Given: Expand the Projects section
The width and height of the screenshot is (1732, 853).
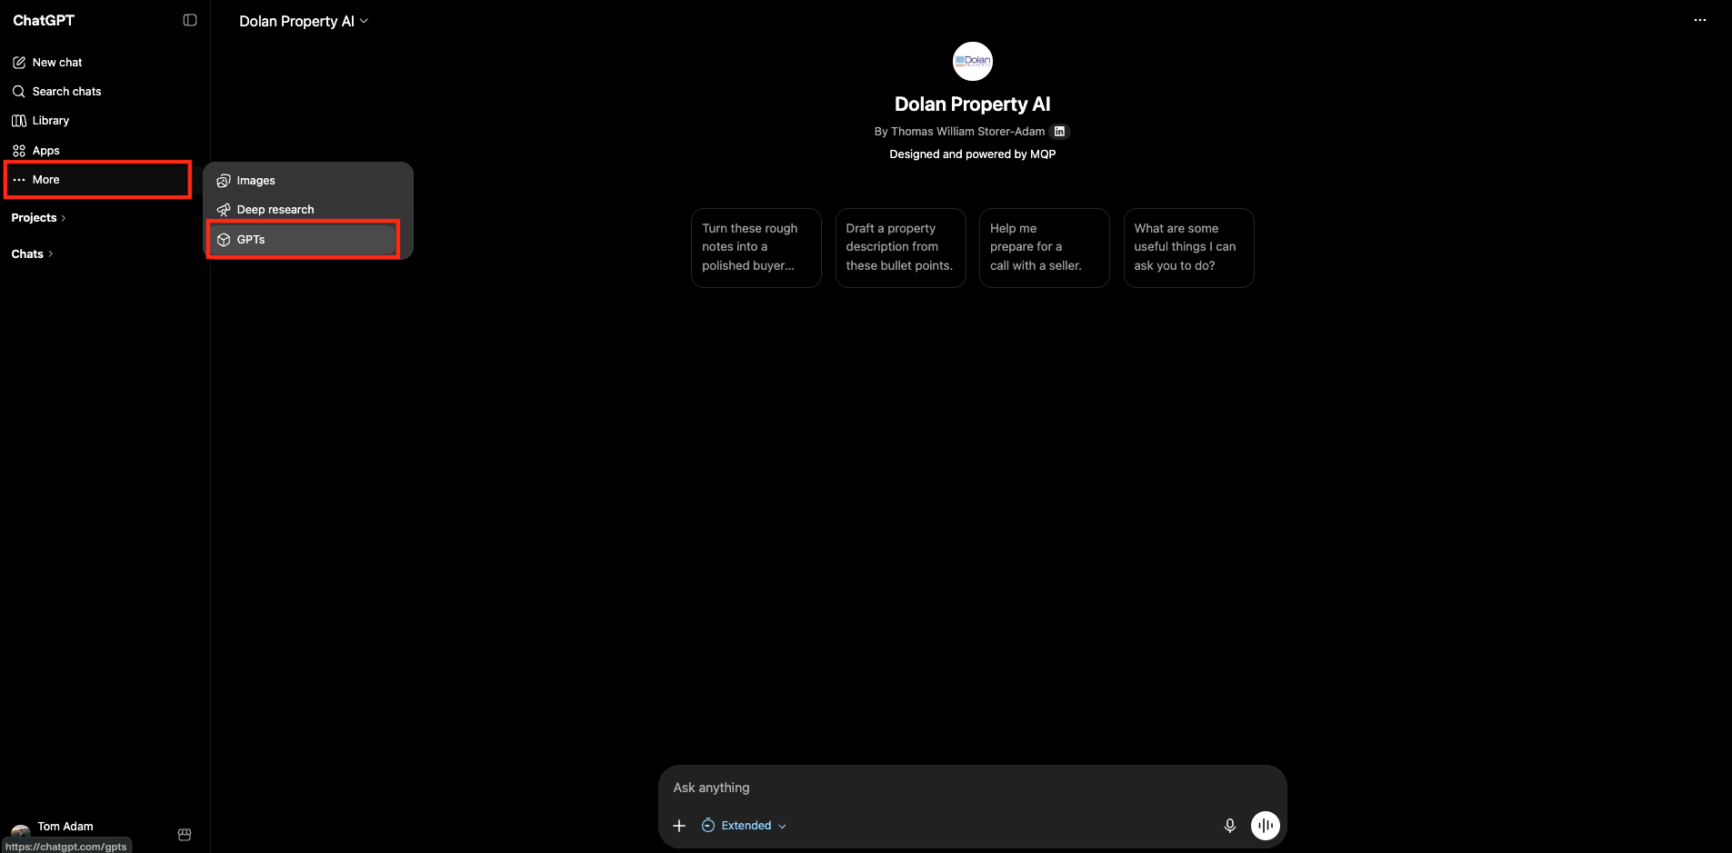Looking at the screenshot, I should pyautogui.click(x=38, y=218).
